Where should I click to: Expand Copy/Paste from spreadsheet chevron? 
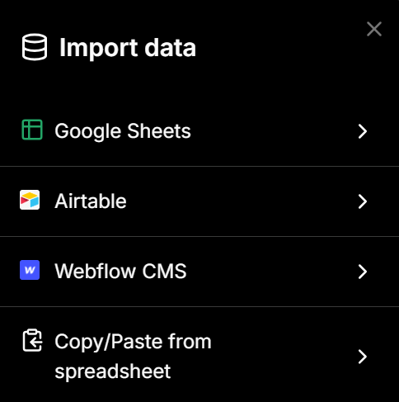pyautogui.click(x=363, y=357)
